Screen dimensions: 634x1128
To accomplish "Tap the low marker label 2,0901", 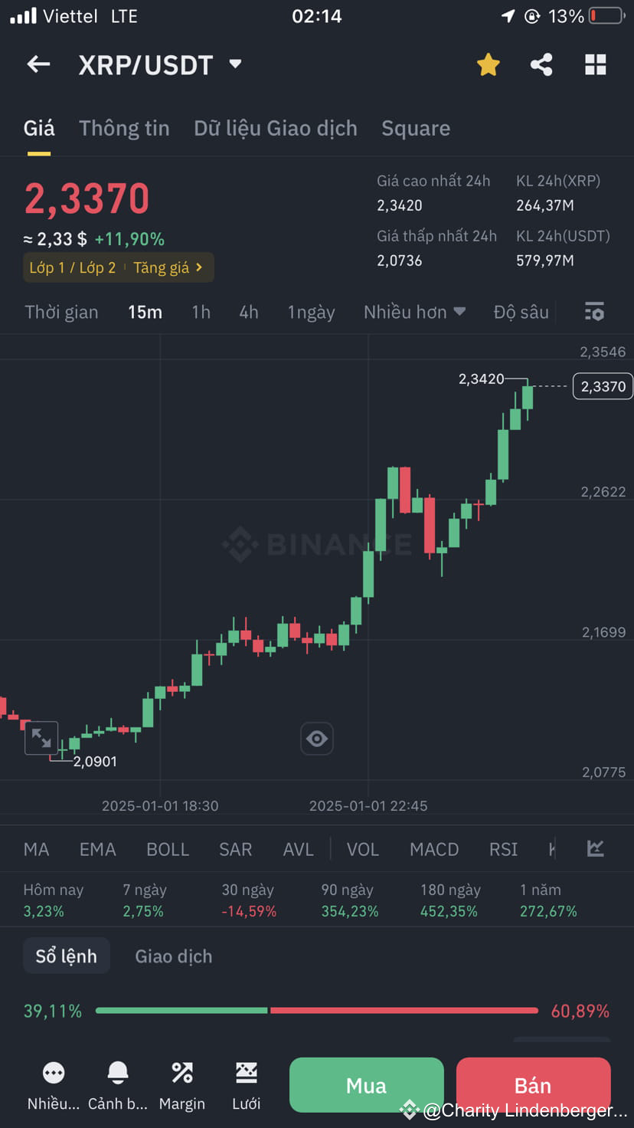I will [95, 762].
